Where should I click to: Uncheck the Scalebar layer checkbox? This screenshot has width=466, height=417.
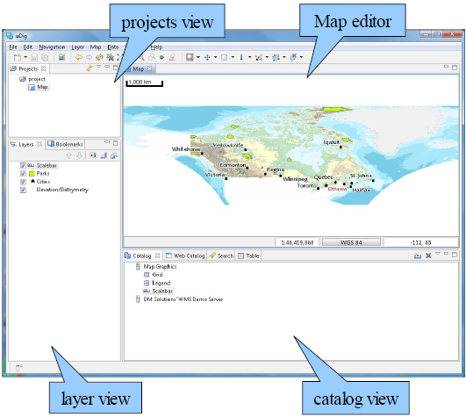click(23, 166)
